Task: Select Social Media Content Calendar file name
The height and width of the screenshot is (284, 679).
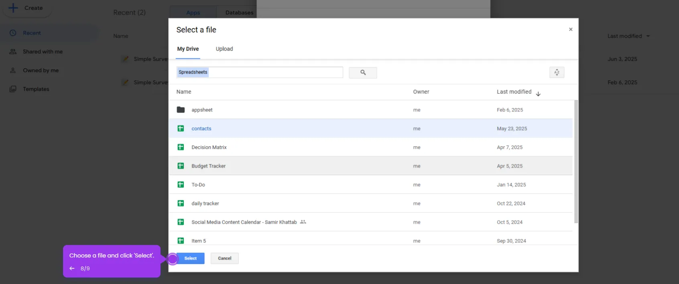Action: (244, 222)
